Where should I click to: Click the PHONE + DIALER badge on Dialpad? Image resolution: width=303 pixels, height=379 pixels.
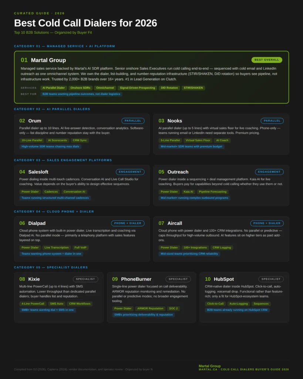click(x=128, y=223)
